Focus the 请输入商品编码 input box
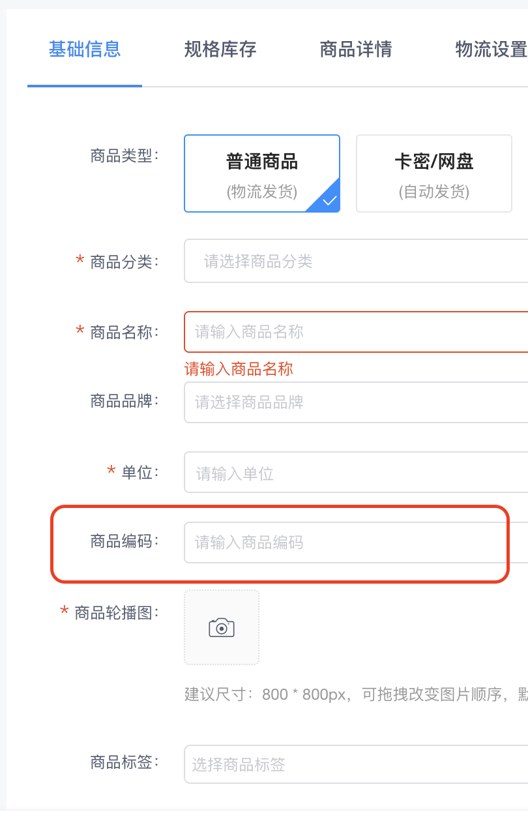528x836 pixels. coord(356,543)
